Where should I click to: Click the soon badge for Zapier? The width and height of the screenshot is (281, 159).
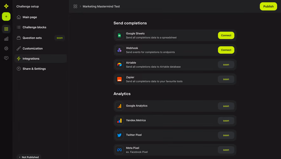pyautogui.click(x=226, y=79)
